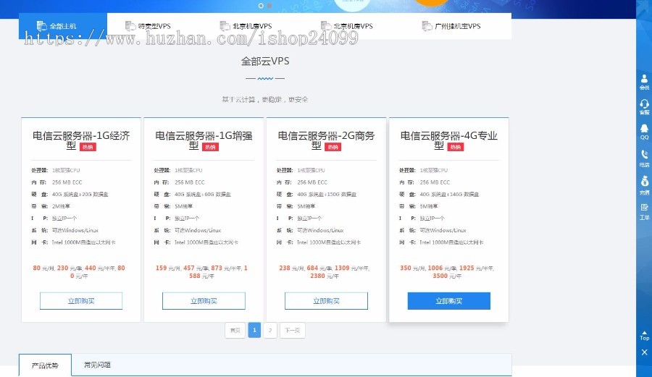Click the 2M独享 bandwidth value
652x377 pixels.
tap(61, 206)
